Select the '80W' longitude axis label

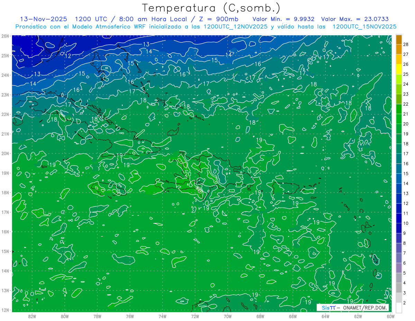point(65,316)
